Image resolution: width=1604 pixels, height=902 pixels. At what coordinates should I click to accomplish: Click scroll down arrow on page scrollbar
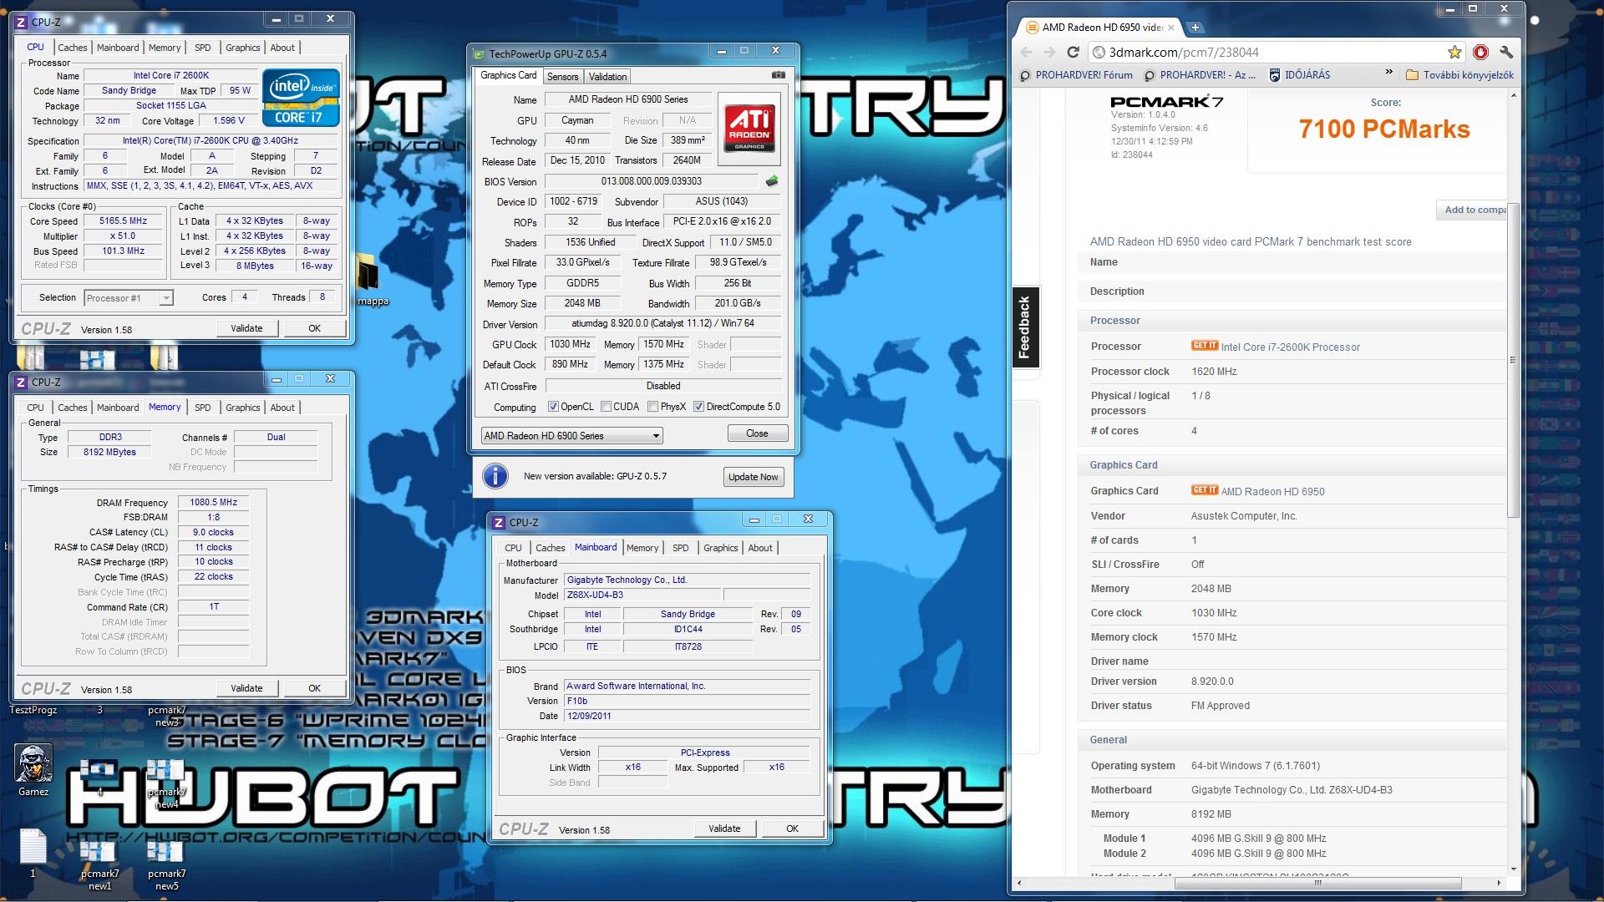(x=1514, y=869)
